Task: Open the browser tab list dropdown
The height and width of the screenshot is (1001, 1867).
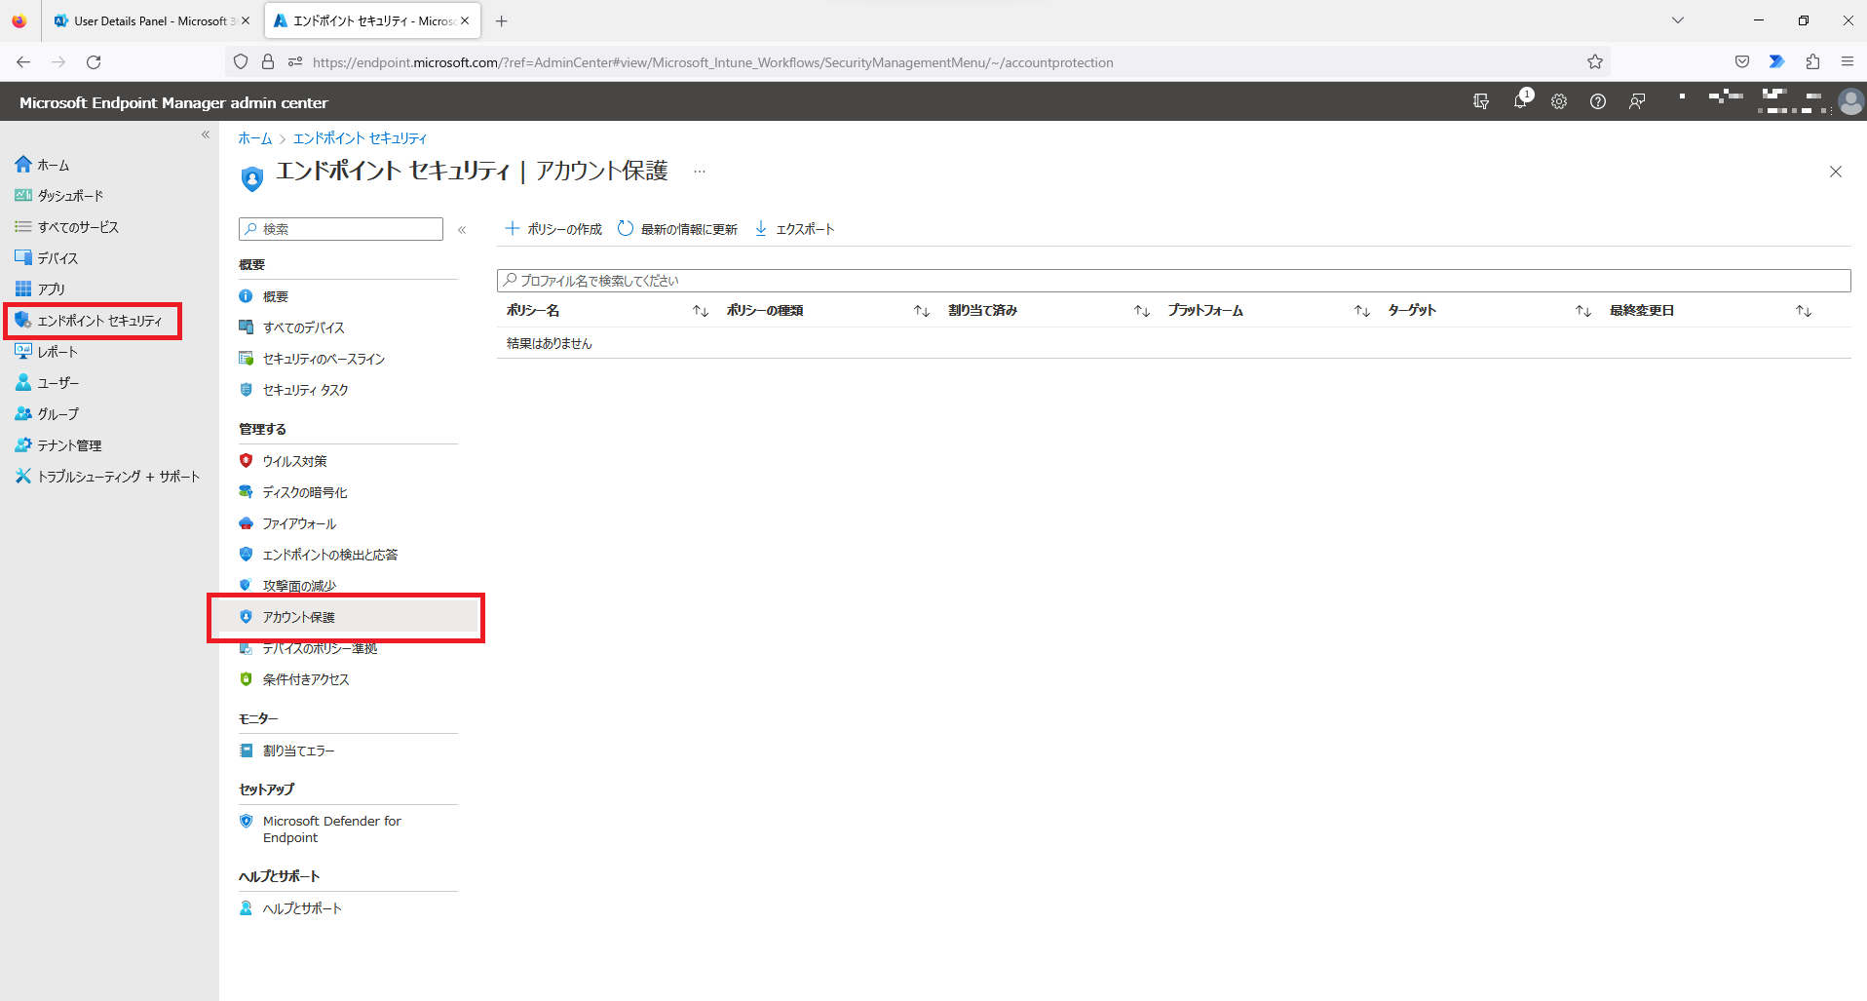Action: [1678, 20]
